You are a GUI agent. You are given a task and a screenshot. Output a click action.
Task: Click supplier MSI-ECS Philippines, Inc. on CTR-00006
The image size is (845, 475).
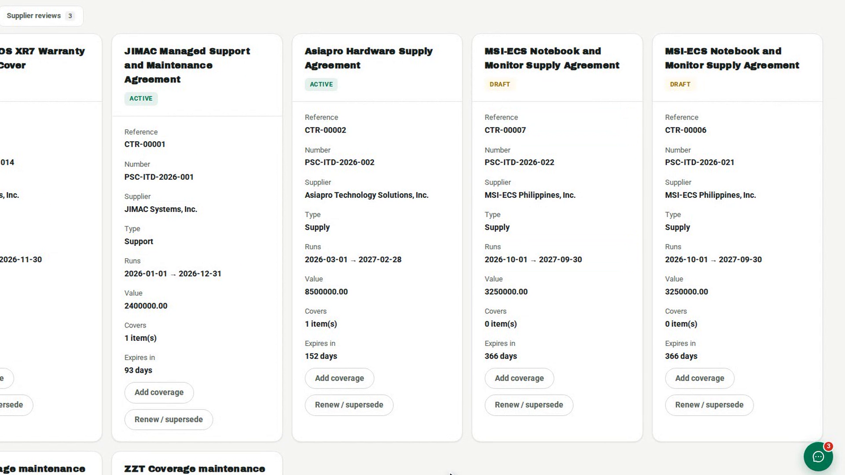pyautogui.click(x=710, y=195)
